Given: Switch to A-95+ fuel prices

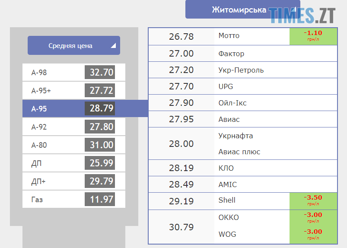Looking at the screenshot, I should pos(73,90).
